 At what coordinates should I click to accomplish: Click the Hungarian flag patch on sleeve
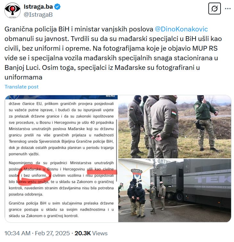174,113
